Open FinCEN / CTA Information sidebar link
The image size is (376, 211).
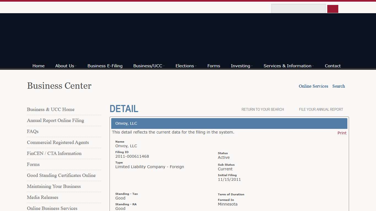click(x=54, y=153)
